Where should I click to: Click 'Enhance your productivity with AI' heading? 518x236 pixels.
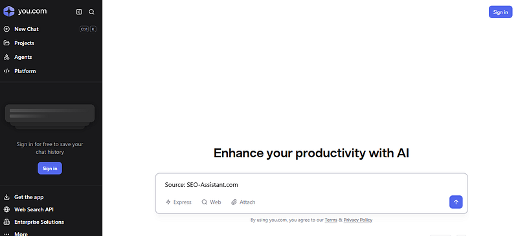pos(311,153)
